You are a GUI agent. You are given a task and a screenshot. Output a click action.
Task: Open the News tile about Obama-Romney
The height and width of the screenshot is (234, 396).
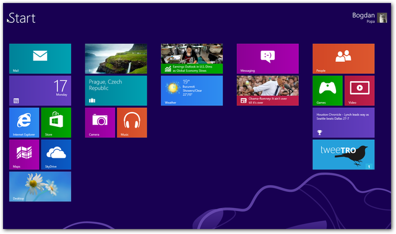268,90
